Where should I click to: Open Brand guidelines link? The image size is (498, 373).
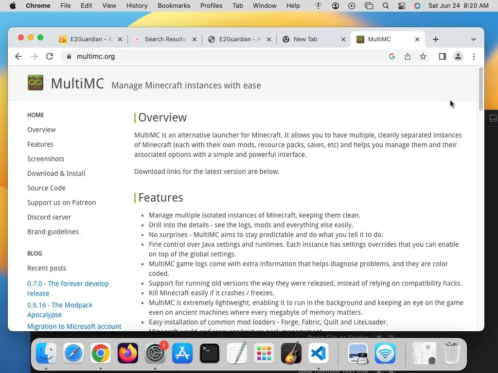(53, 232)
